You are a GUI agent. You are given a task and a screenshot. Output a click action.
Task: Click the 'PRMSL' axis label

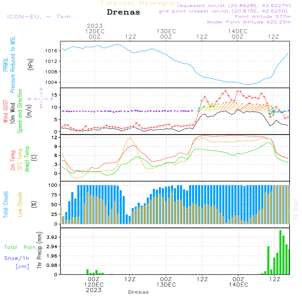[5, 64]
